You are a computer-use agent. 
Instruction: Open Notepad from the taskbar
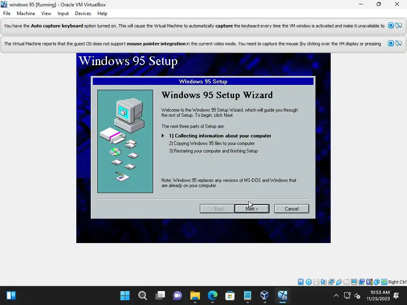(x=247, y=295)
